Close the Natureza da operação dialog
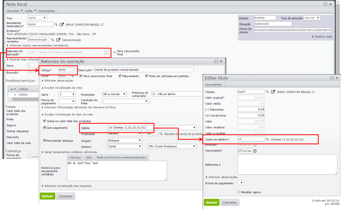The height and width of the screenshot is (209, 341). pyautogui.click(x=221, y=61)
